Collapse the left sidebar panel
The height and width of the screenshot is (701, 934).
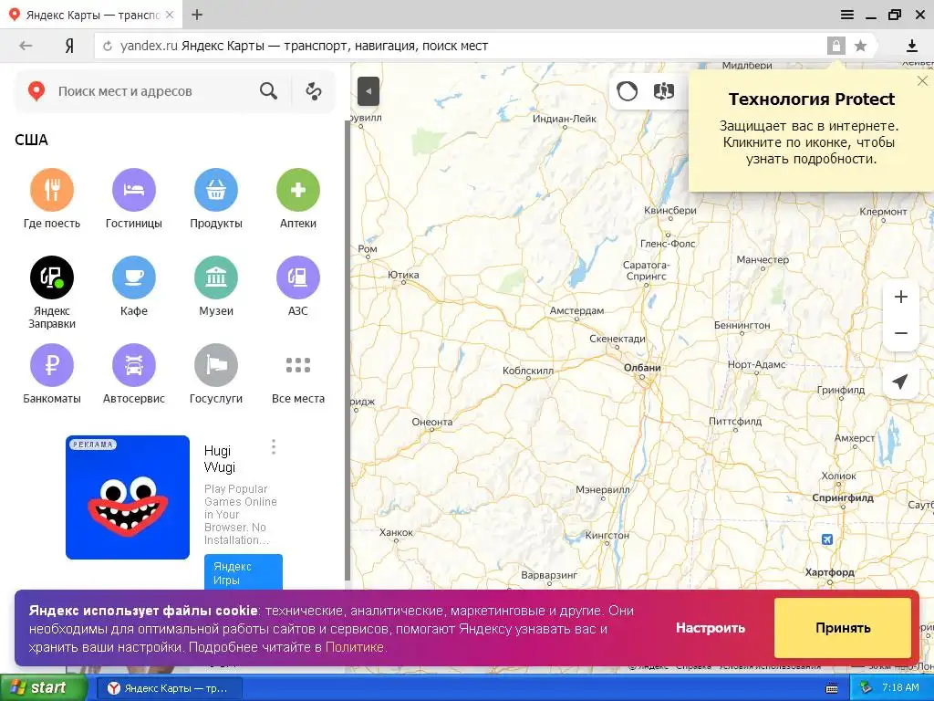(368, 92)
